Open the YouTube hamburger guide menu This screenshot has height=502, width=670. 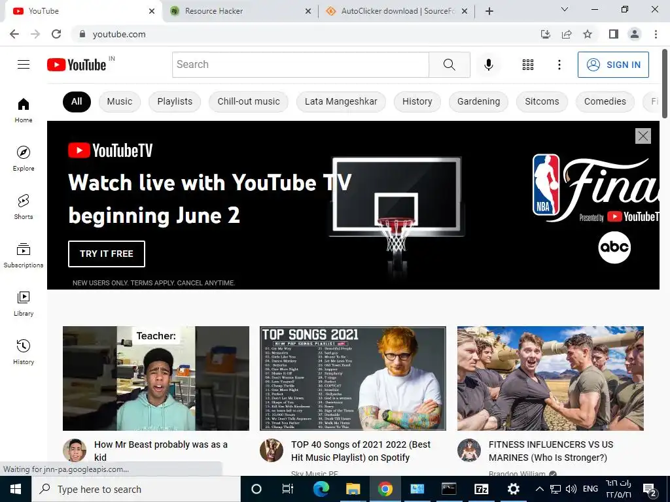(x=24, y=65)
